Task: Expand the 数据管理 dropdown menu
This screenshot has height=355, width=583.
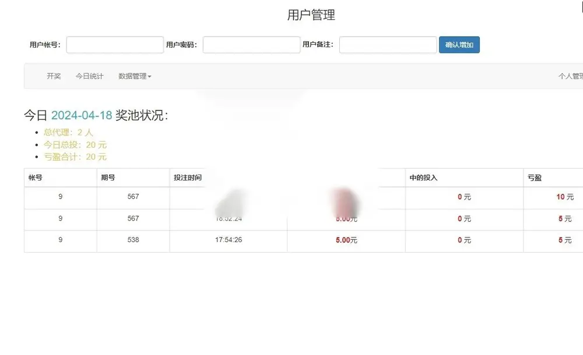Action: 135,76
